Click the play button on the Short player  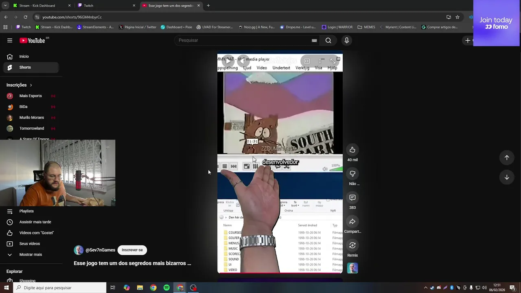(228, 61)
